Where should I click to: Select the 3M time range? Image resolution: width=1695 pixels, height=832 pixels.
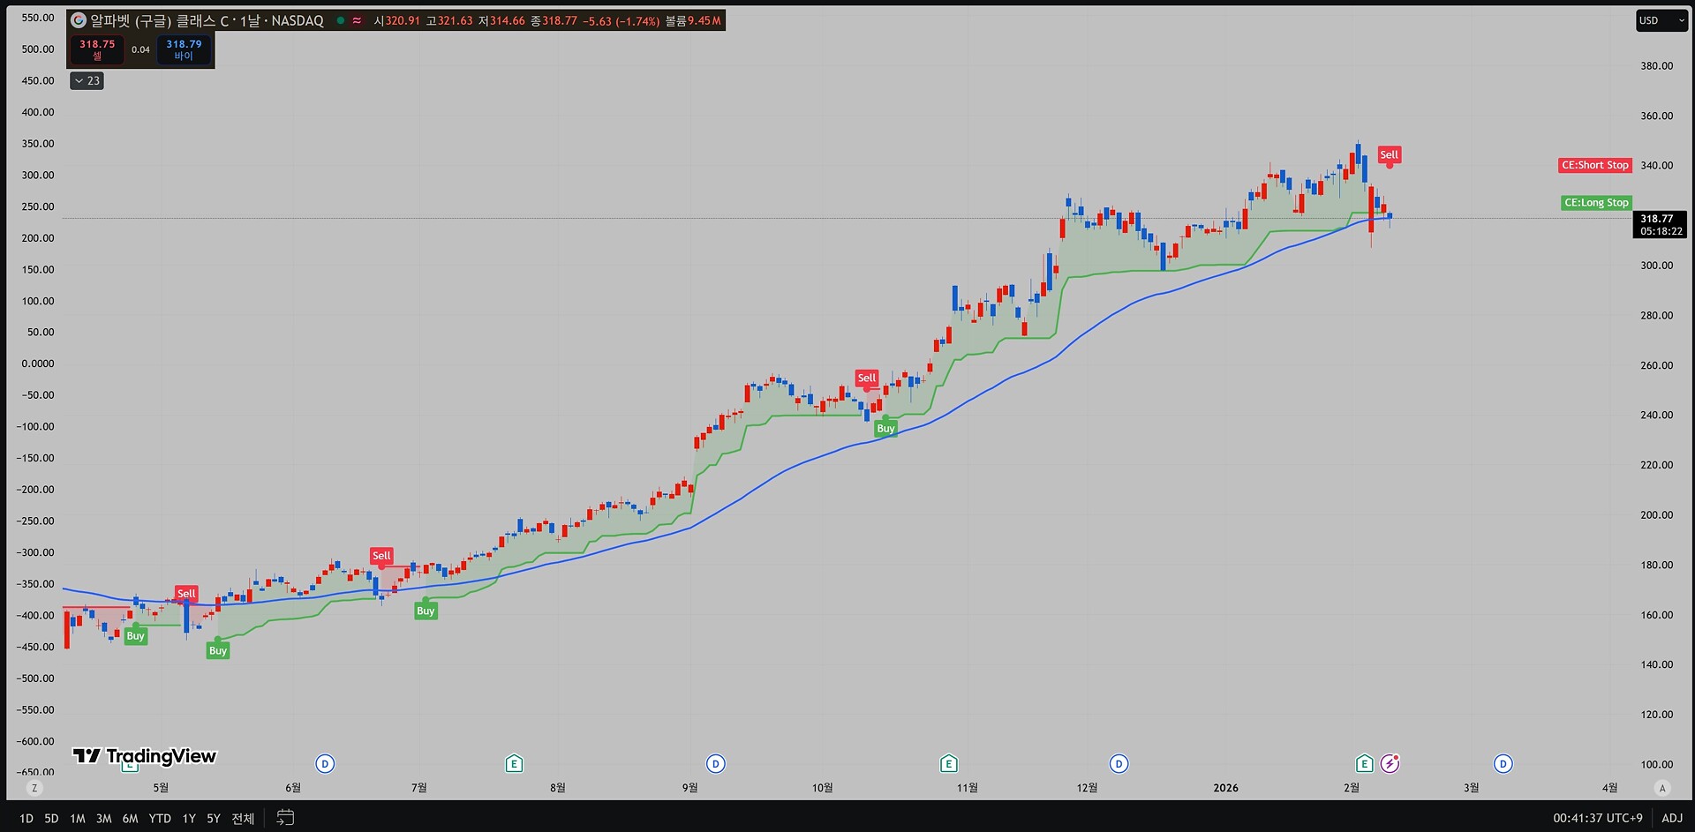[103, 819]
